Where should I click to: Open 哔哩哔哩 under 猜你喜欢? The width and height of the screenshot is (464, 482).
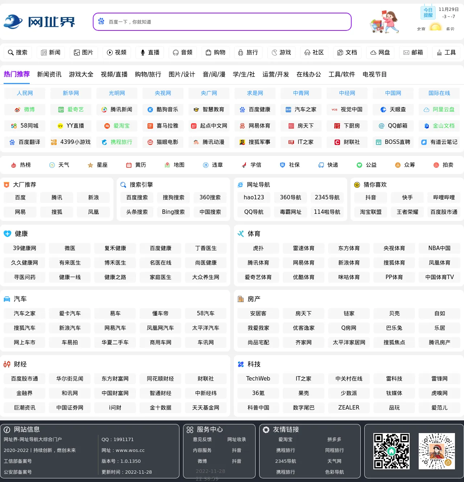click(x=444, y=198)
